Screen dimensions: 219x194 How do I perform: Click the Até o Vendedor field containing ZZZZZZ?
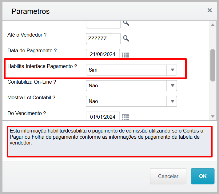[103, 39]
